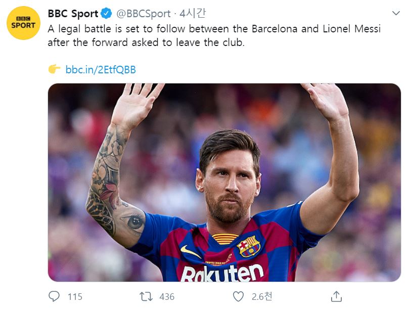Click the Rakuten logo on the jersey
This screenshot has height=310, width=410.
[x=222, y=273]
